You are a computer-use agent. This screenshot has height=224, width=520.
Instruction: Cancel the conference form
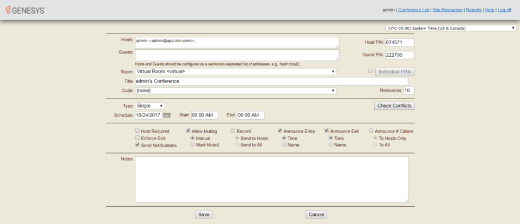316,214
